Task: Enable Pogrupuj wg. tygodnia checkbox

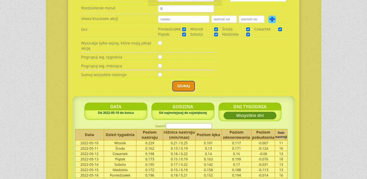Action: point(160,57)
